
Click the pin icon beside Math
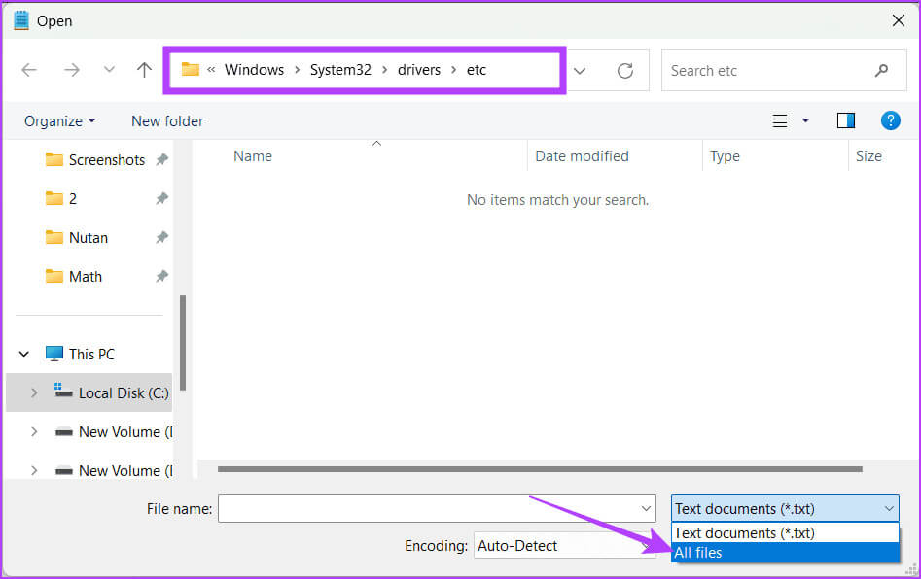pyautogui.click(x=161, y=276)
